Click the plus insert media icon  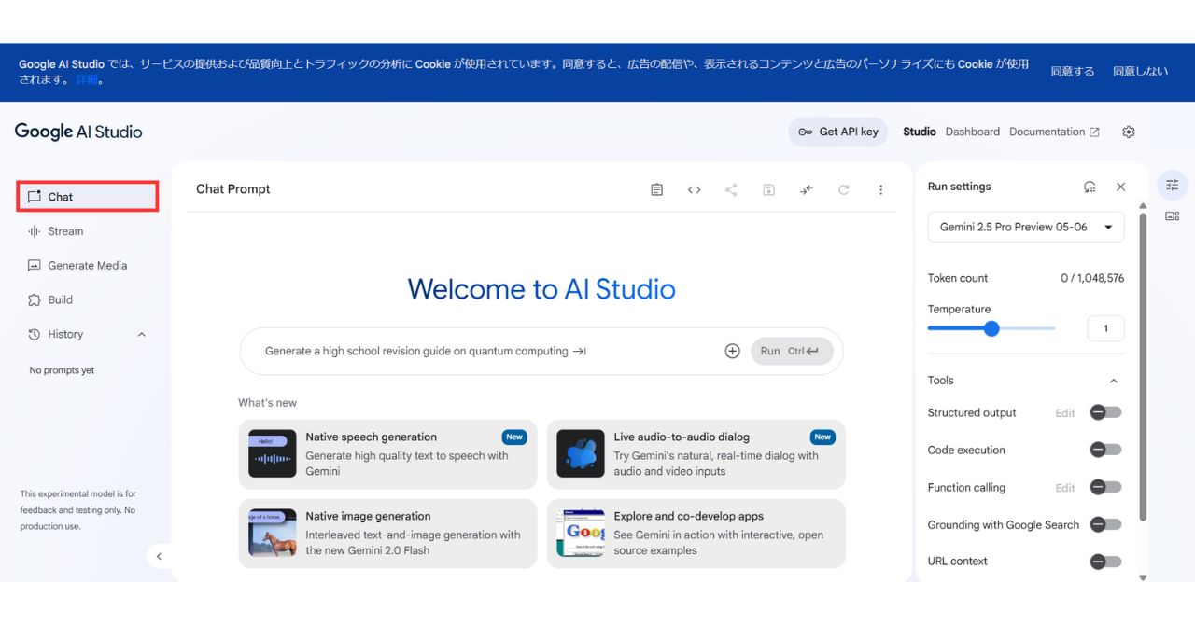[733, 352]
